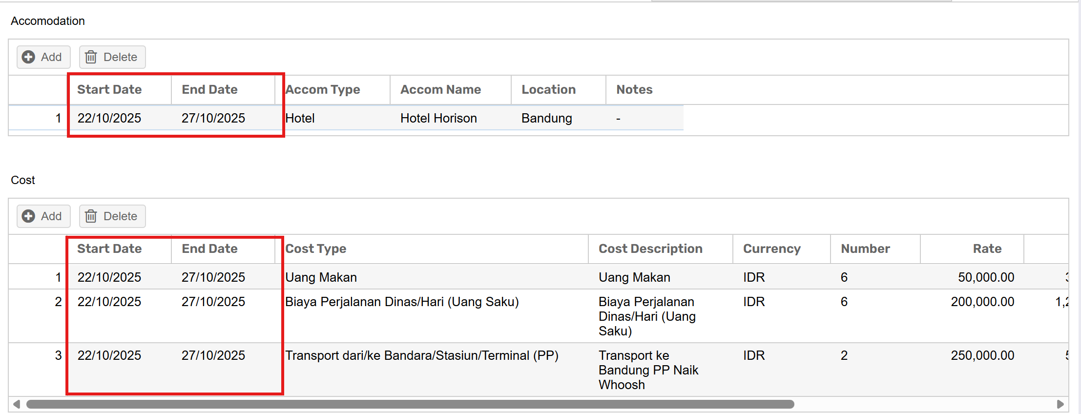
Task: Click the Rate column header
Action: click(987, 249)
